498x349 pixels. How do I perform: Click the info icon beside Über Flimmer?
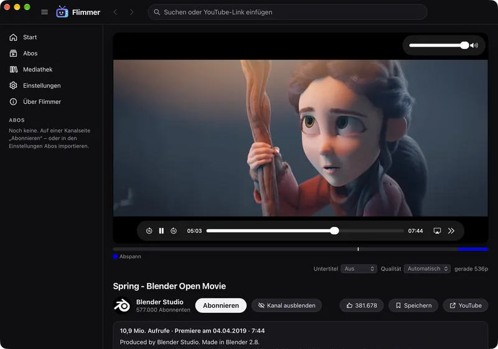13,102
